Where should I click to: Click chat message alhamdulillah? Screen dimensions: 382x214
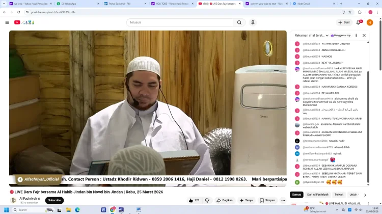pyautogui.click(x=342, y=147)
